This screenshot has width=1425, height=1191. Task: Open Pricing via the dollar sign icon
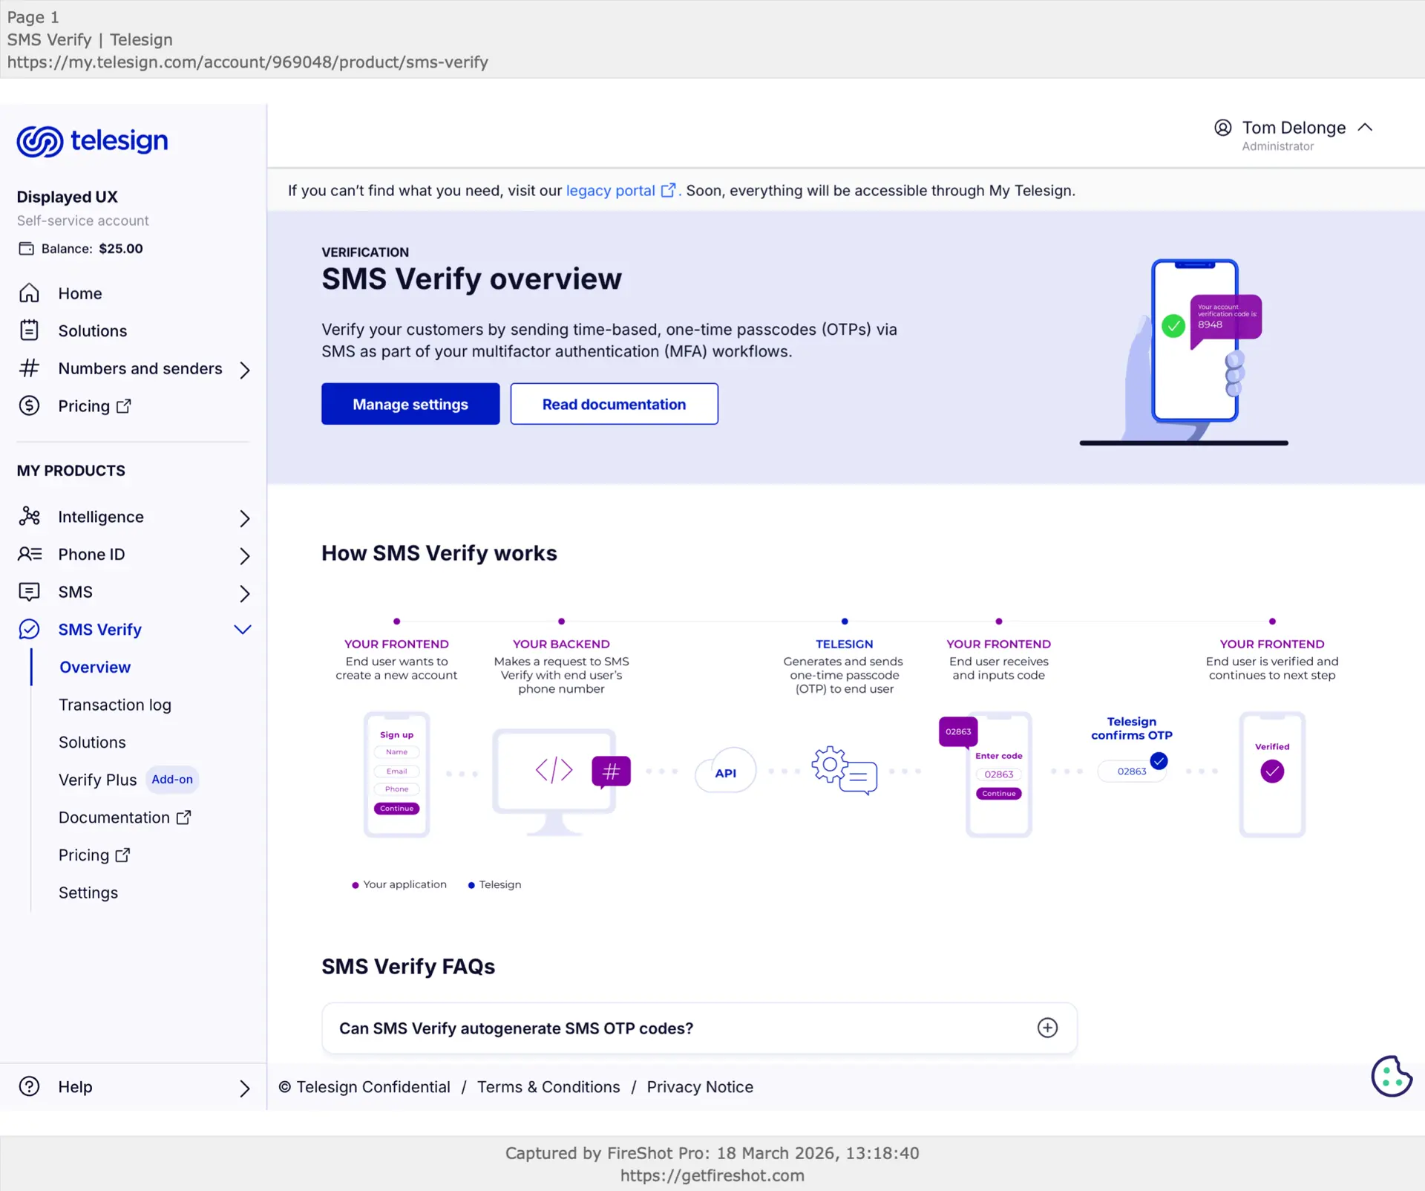click(x=29, y=405)
